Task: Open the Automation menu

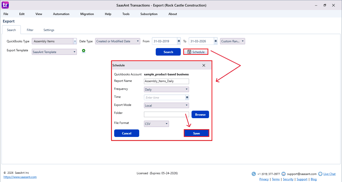Action: 61,14
